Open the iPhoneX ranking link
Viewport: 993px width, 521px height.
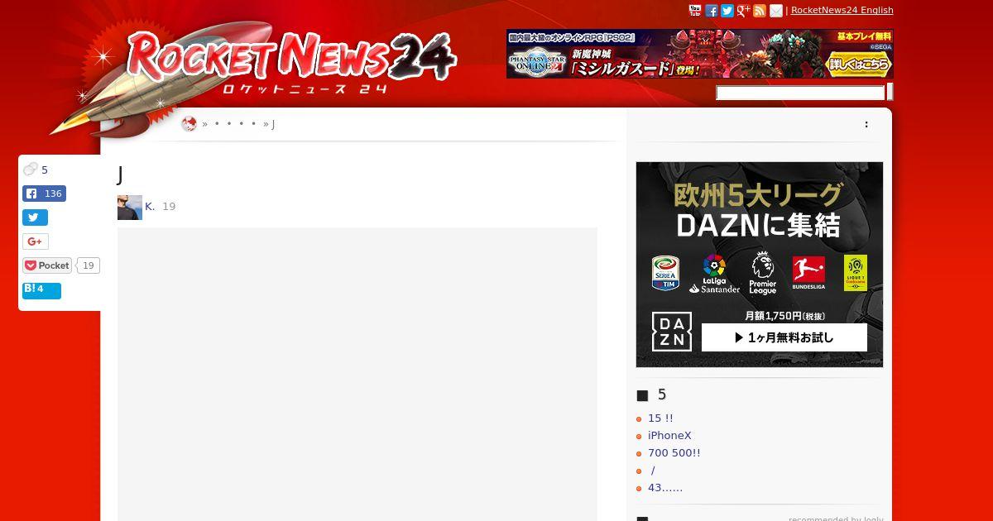669,436
